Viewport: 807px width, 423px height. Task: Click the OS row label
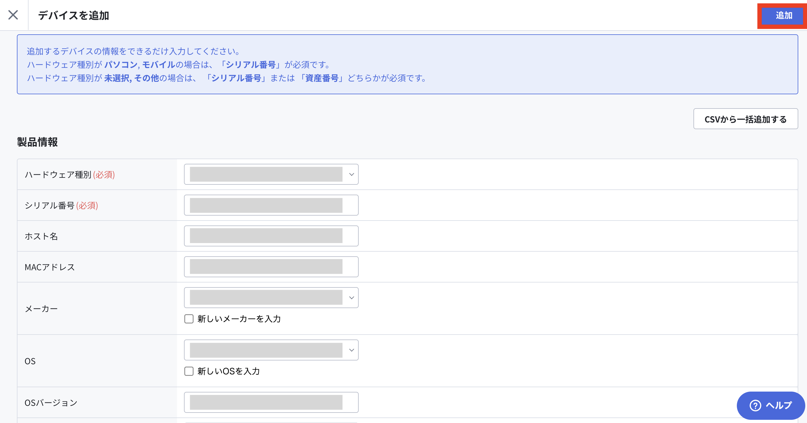pyautogui.click(x=30, y=361)
